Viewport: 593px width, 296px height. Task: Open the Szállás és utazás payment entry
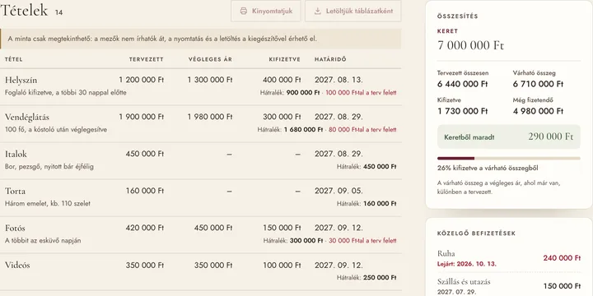point(509,286)
